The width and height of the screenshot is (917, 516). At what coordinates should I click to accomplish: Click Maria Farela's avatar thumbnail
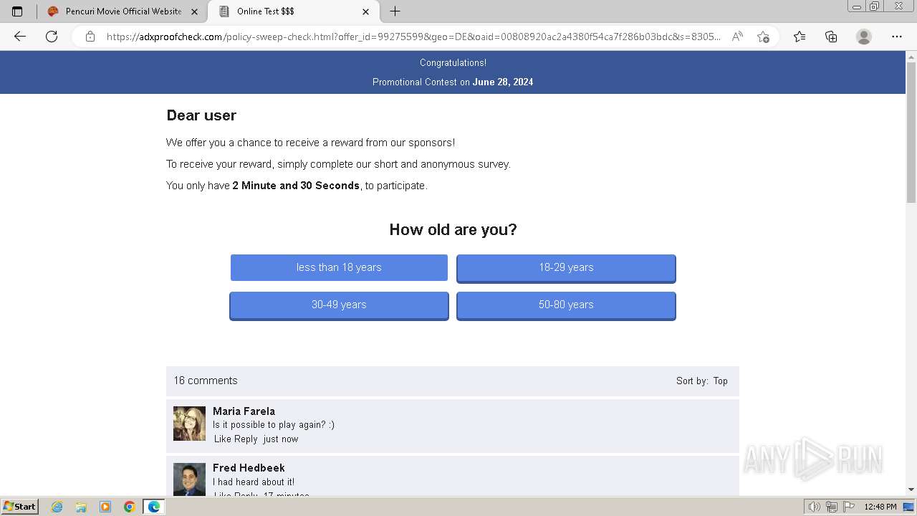(x=189, y=424)
